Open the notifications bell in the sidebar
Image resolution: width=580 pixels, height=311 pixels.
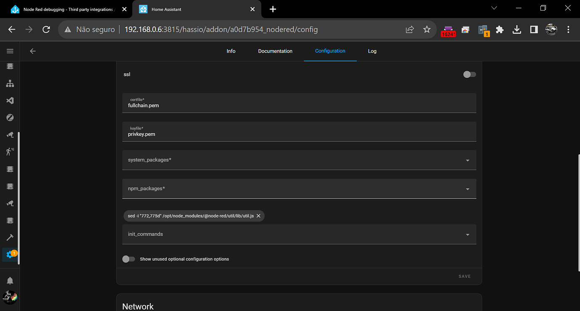point(10,280)
